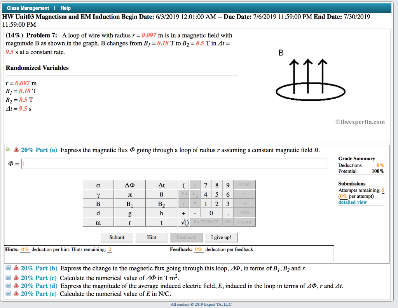The image size is (398, 308).
Task: Insert ΔΦ symbol into the answer
Action: 129,185
